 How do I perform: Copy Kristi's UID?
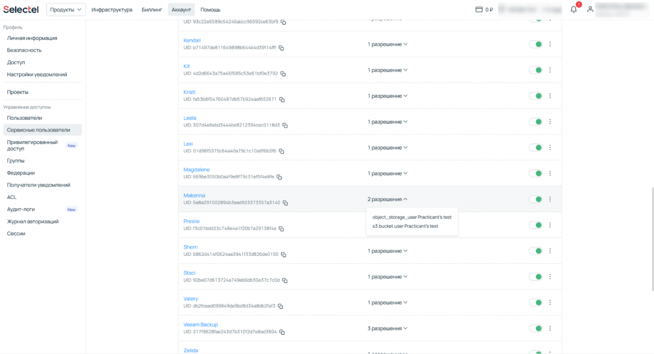[282, 100]
